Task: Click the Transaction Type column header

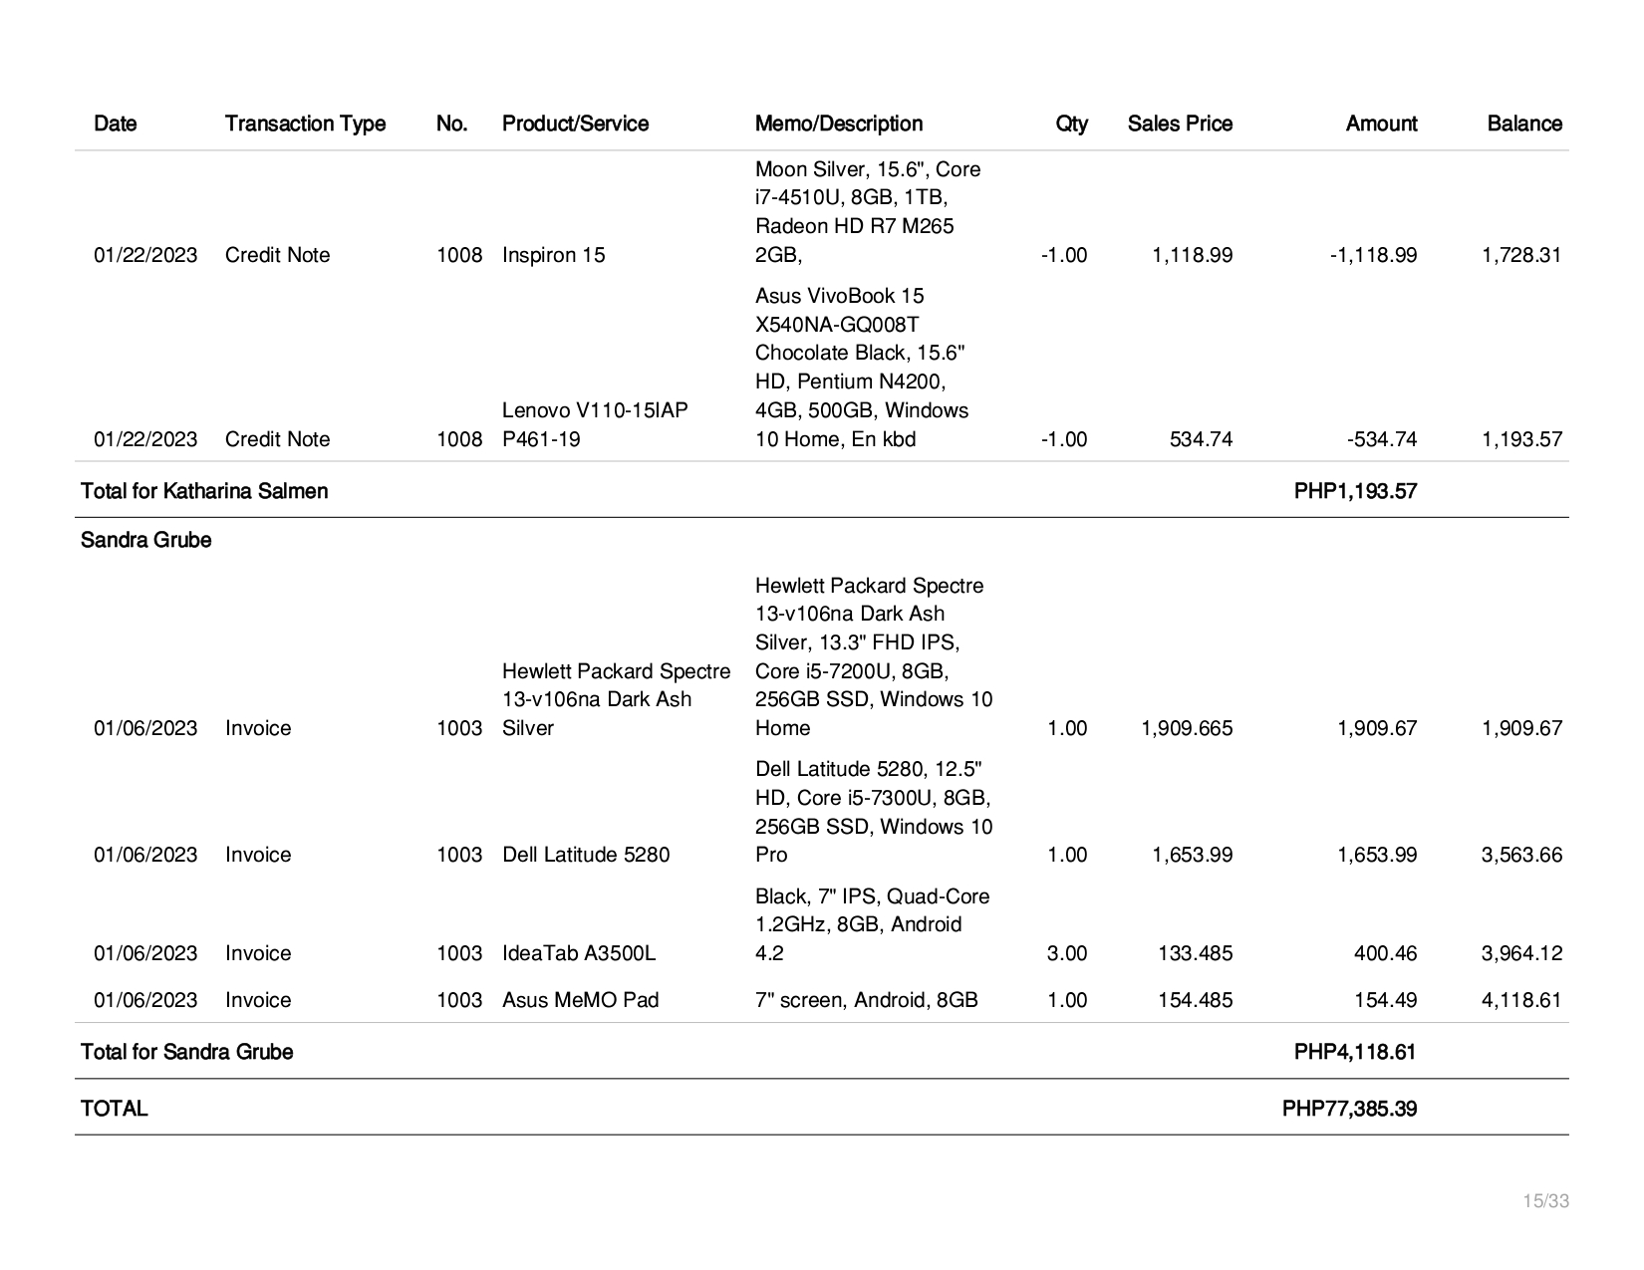Action: 305,124
